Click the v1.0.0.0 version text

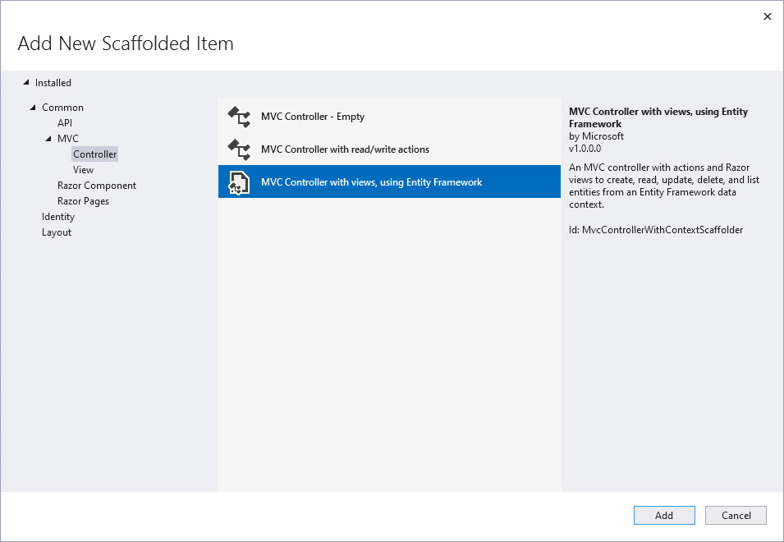pos(585,149)
